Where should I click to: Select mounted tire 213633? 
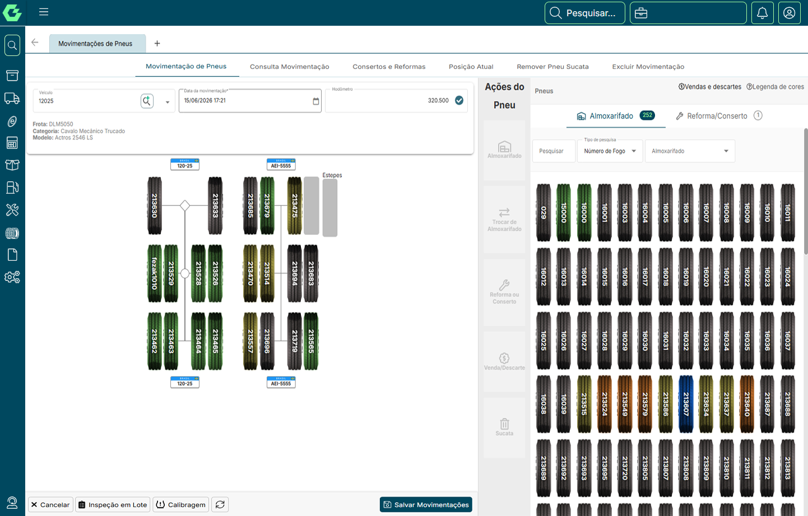pos(215,205)
